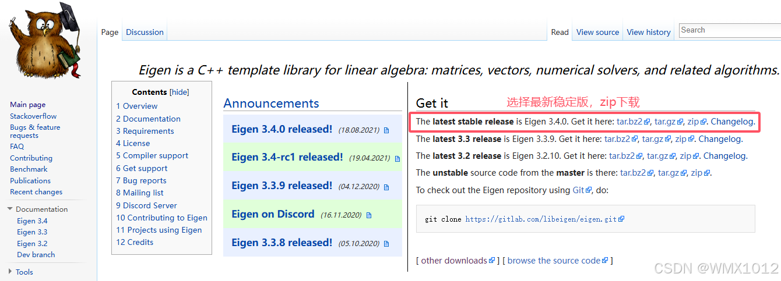
Task: Select the Read tab
Action: click(560, 32)
